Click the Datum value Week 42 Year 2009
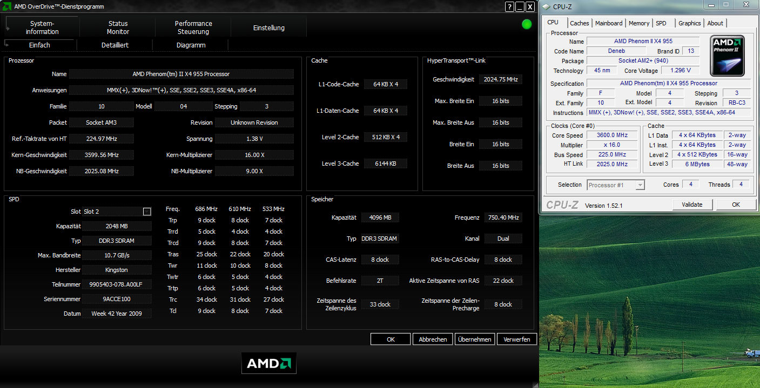 tap(117, 314)
